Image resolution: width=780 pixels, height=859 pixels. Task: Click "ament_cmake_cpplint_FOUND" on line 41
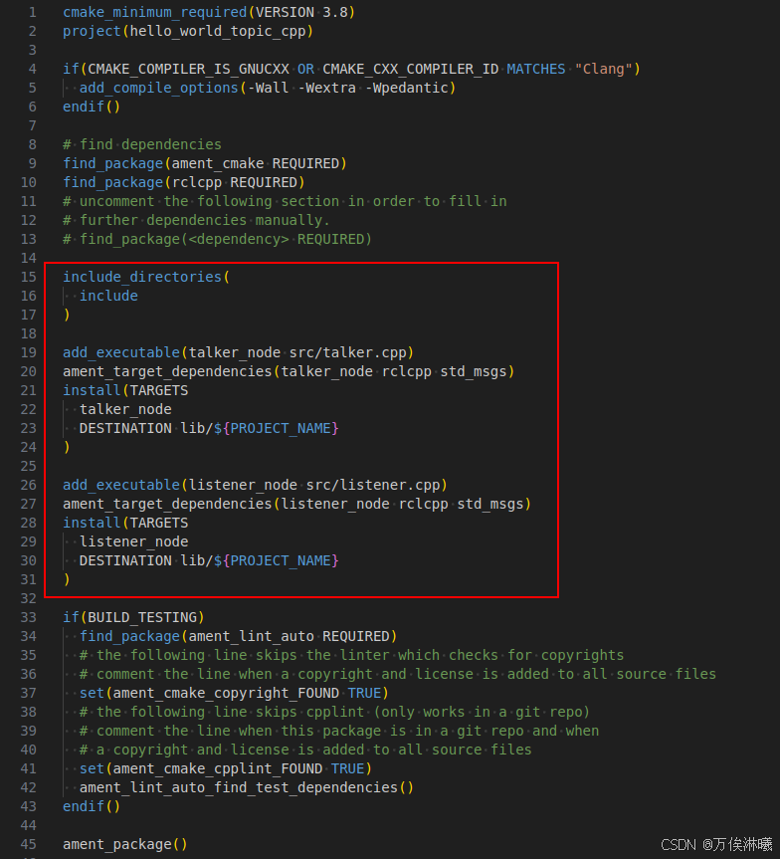pyautogui.click(x=218, y=768)
